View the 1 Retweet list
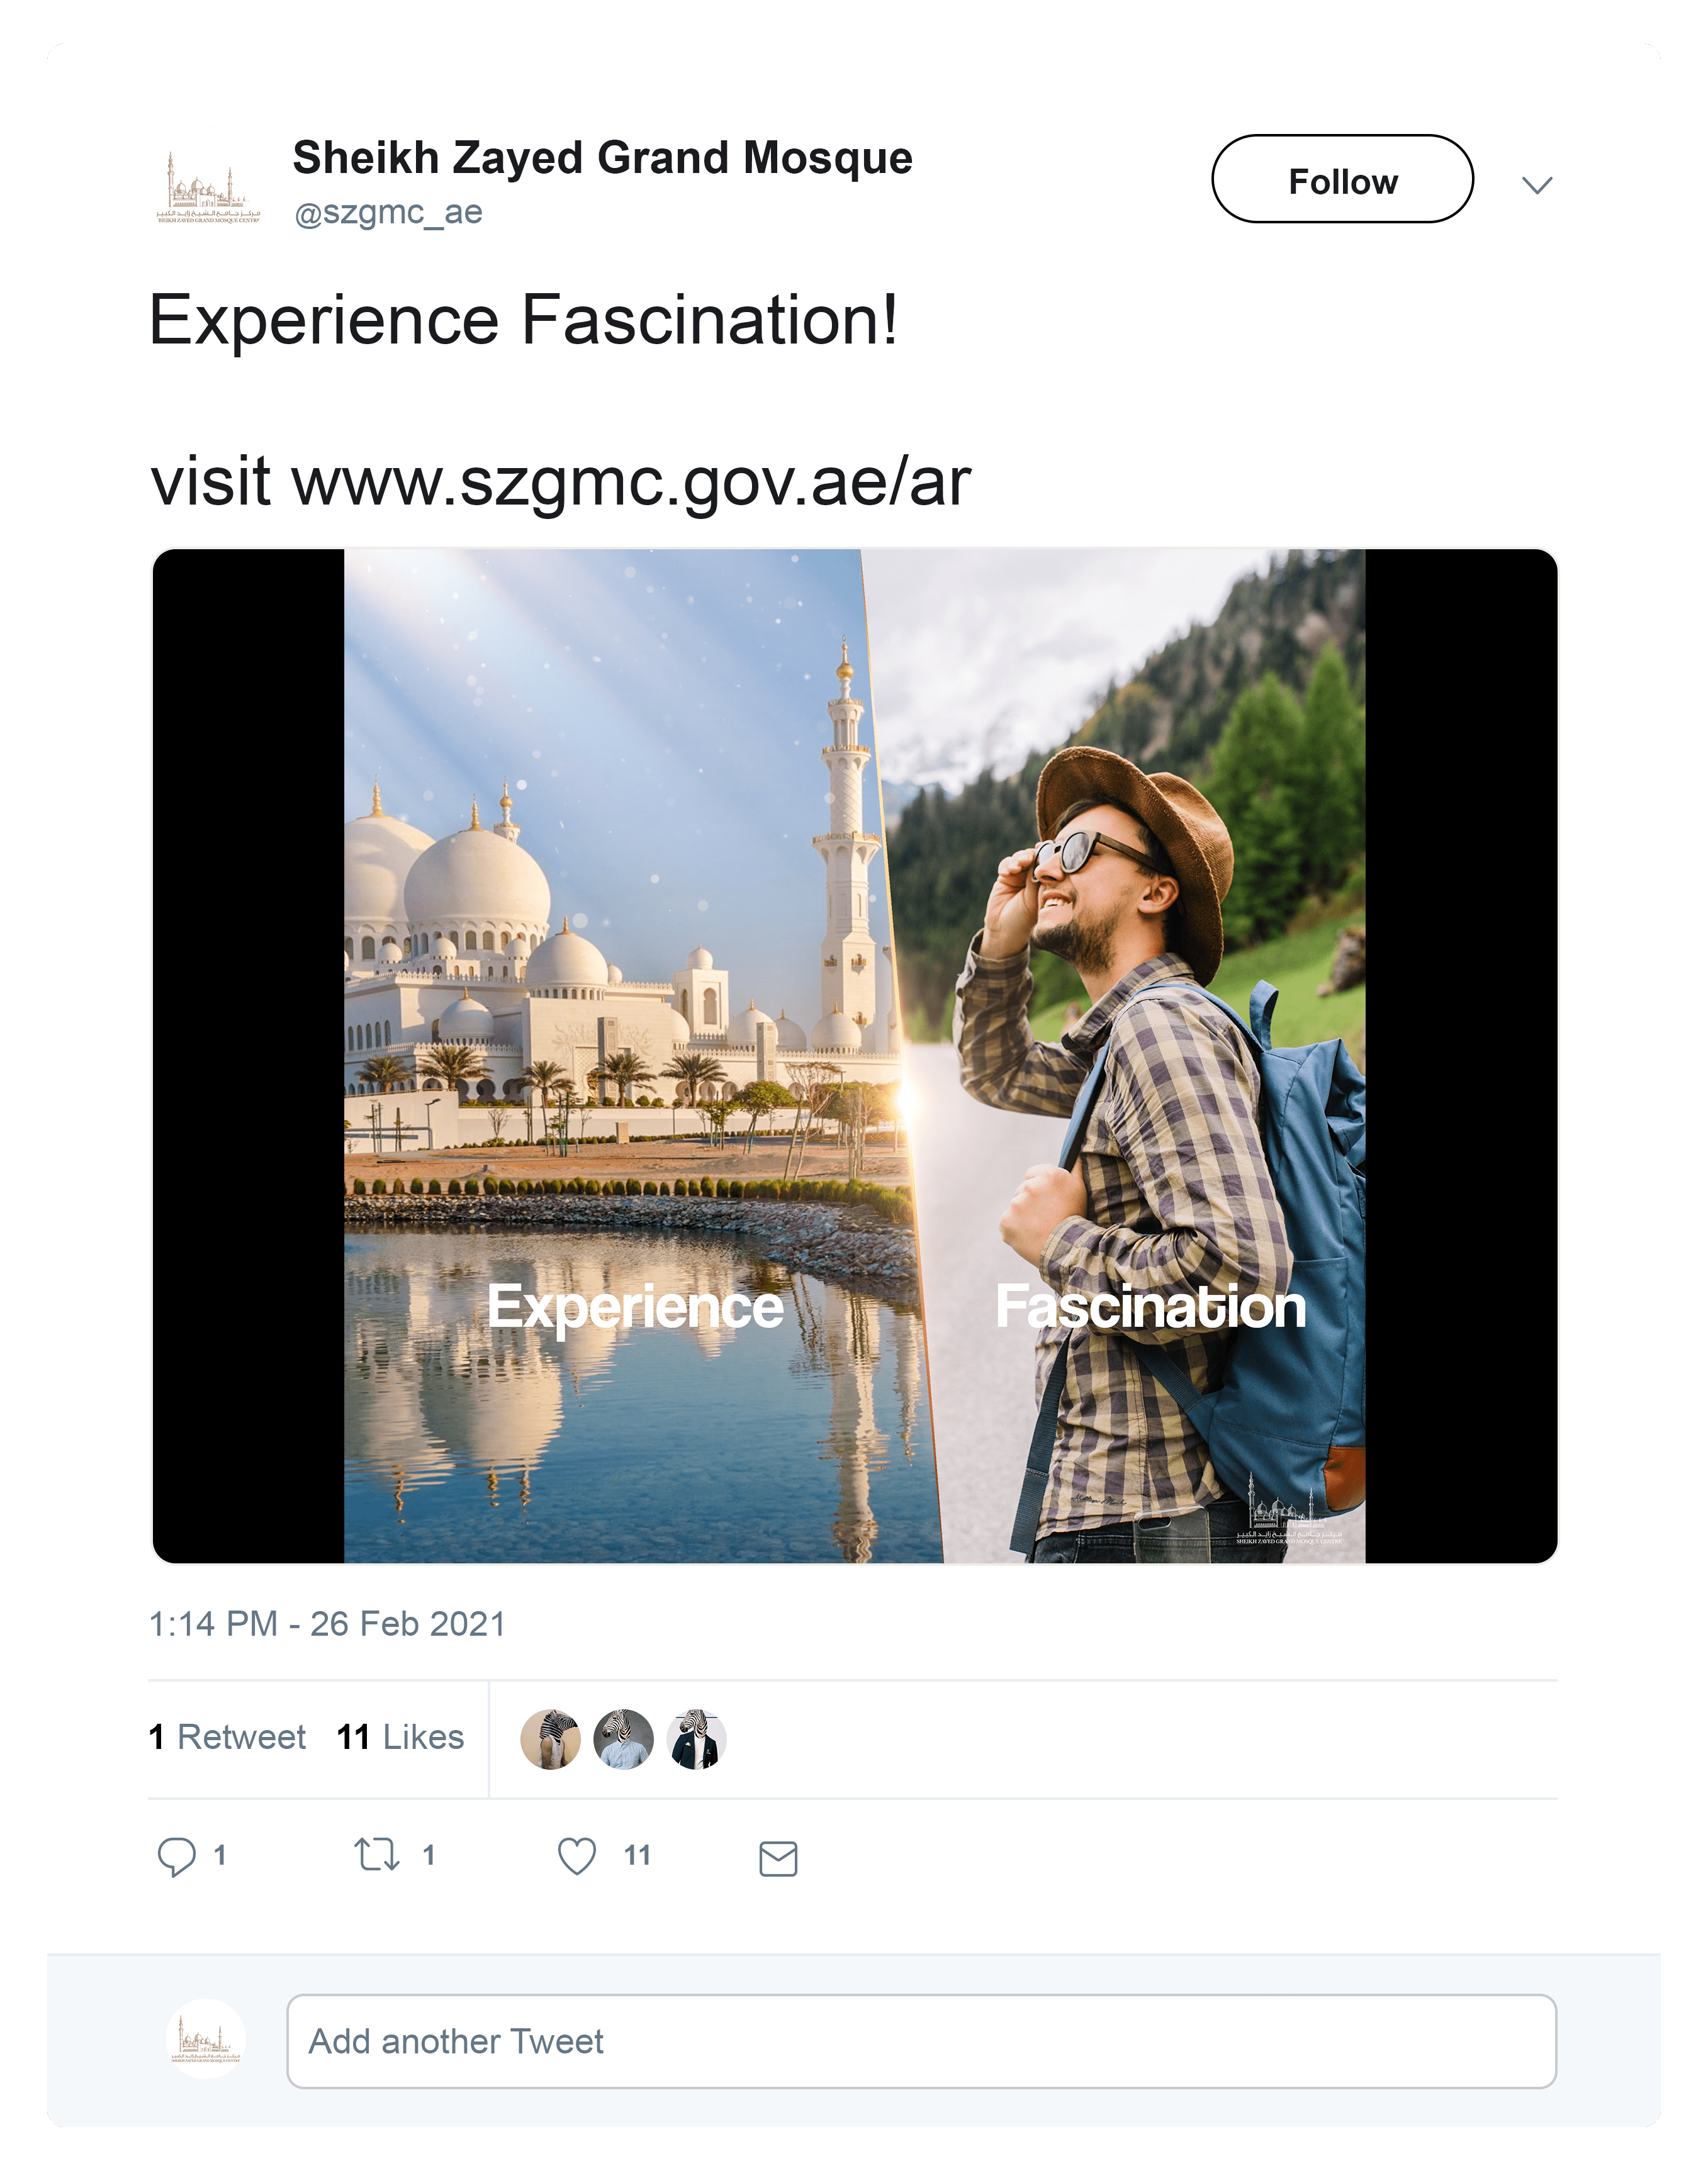 pyautogui.click(x=227, y=1737)
